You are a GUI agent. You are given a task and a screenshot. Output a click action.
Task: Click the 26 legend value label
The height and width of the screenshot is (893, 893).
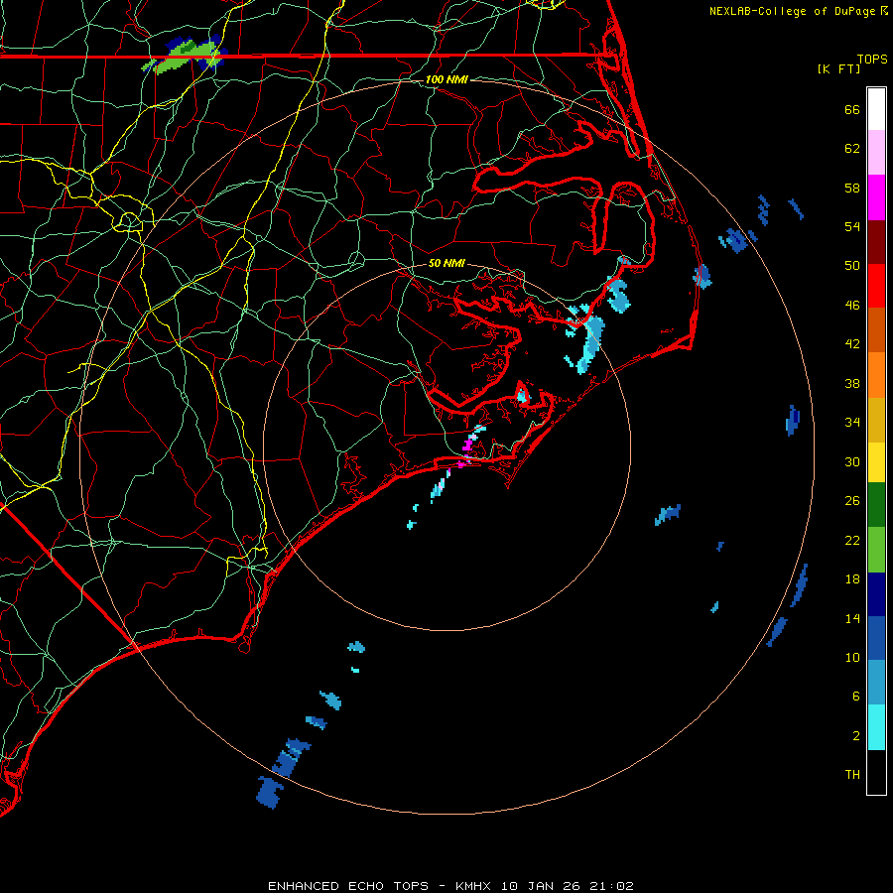coord(852,501)
